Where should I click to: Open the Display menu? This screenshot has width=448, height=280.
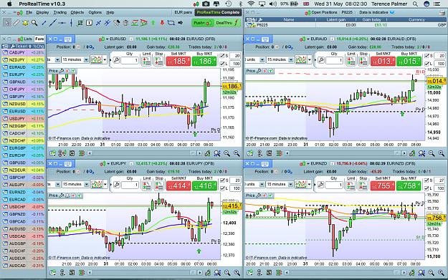pyautogui.click(x=42, y=13)
